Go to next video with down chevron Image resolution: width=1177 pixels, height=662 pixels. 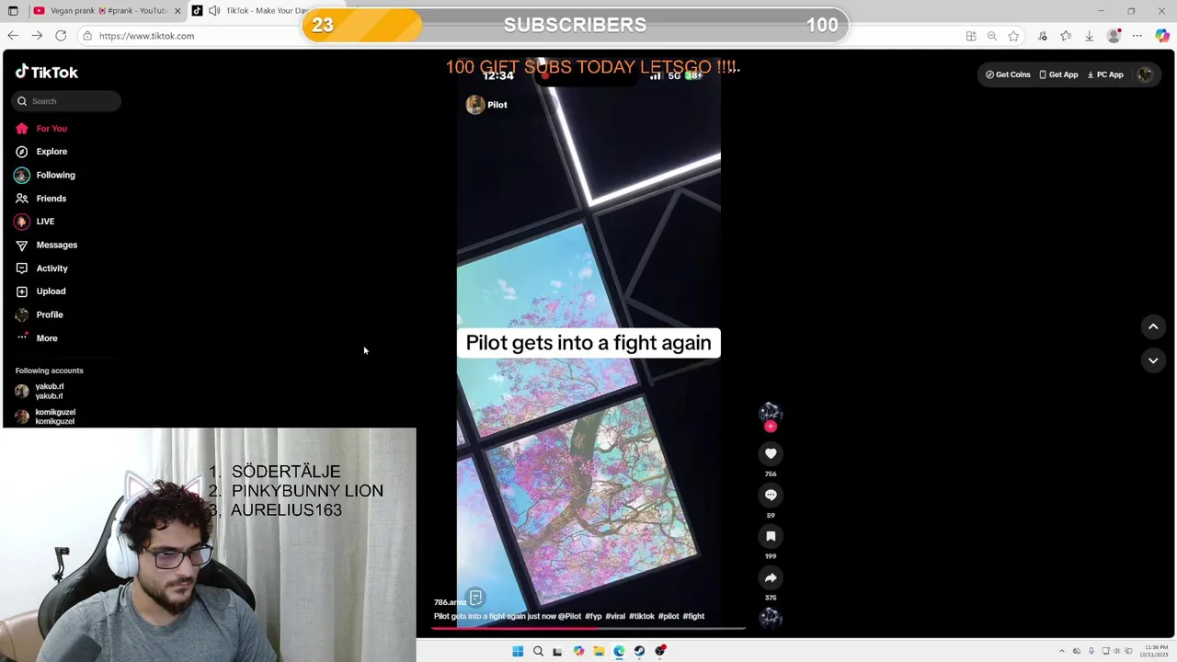[x=1153, y=360]
